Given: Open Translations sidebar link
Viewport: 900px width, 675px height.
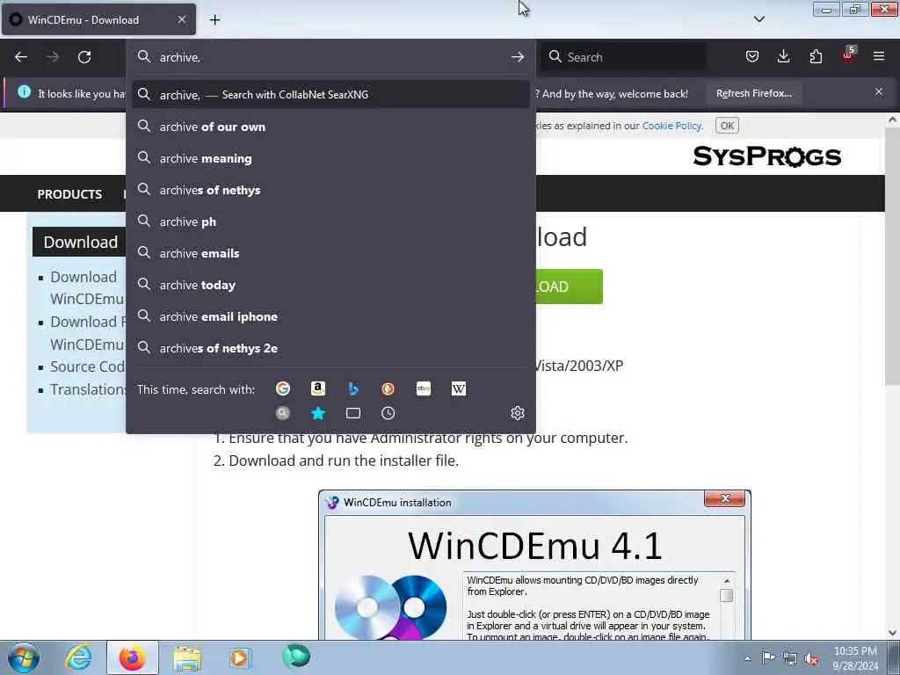Looking at the screenshot, I should [88, 389].
